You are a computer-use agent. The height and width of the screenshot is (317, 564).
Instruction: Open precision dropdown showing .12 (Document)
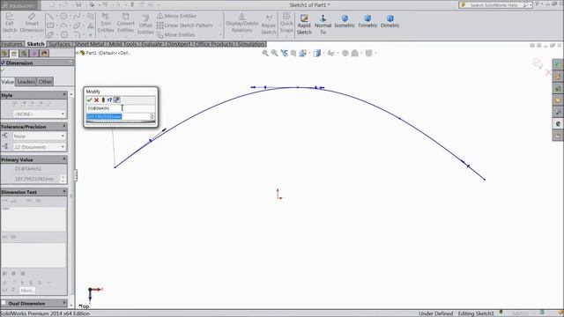(x=39, y=147)
